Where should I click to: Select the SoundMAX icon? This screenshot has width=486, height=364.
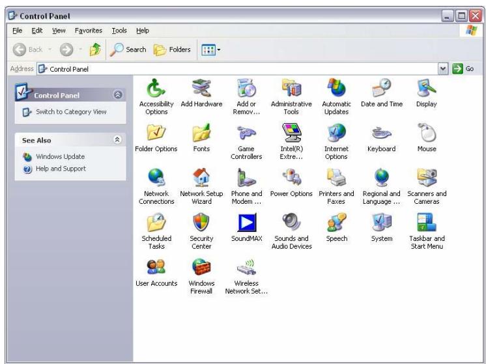point(246,228)
